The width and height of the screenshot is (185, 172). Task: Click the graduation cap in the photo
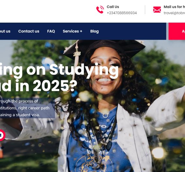(x=104, y=48)
